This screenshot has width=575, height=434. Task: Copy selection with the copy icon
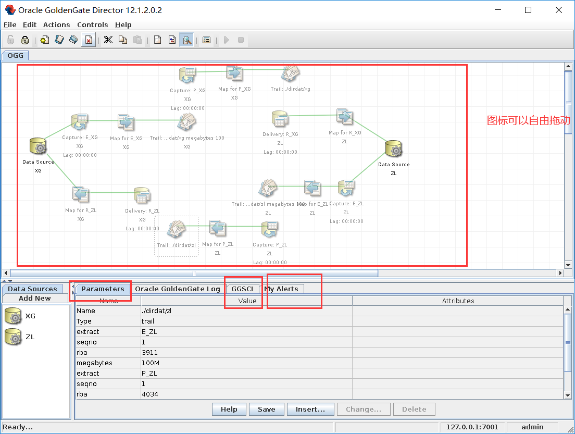pyautogui.click(x=123, y=40)
